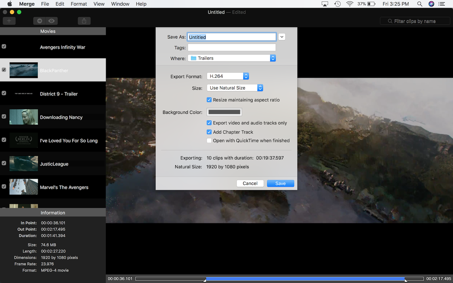Viewport: 453px width, 283px height.
Task: Uncheck Avengers Infinity War clip checkbox
Action: [x=4, y=46]
